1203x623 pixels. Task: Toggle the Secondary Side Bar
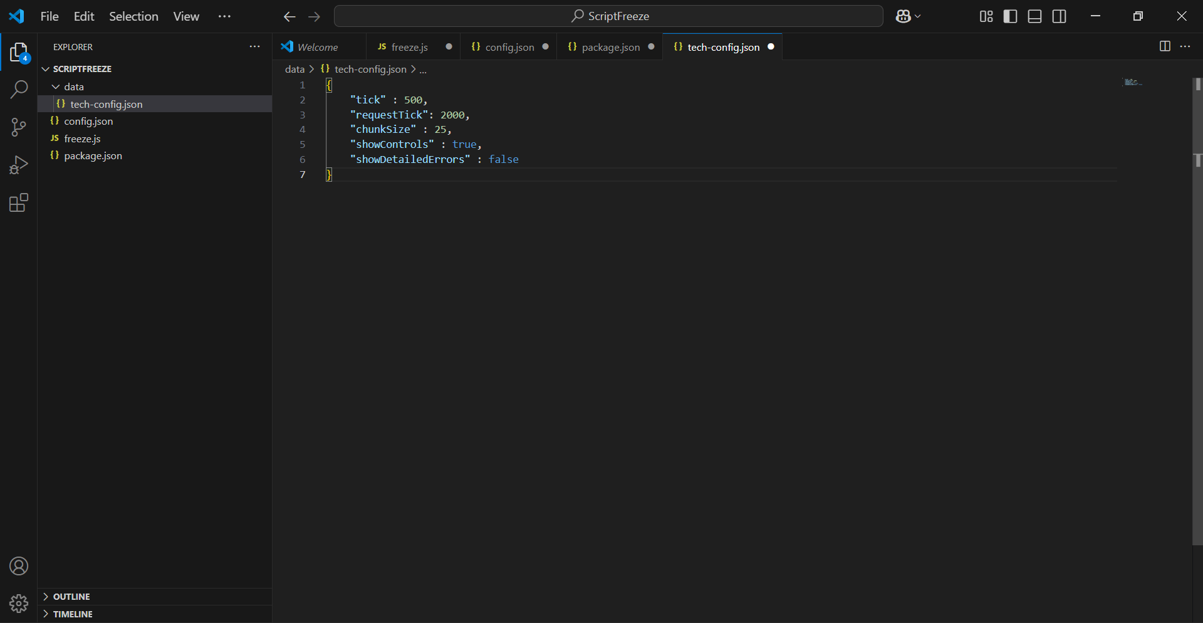click(1060, 16)
